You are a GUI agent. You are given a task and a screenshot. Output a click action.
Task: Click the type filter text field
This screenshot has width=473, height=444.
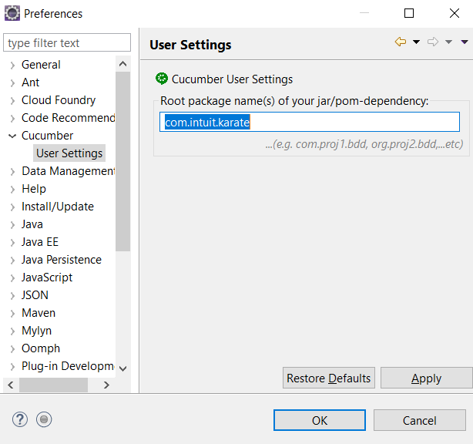(67, 43)
